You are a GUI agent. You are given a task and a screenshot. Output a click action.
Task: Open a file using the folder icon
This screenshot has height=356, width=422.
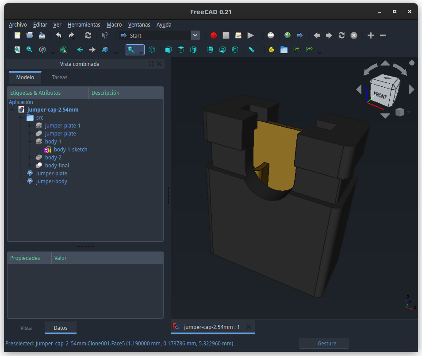[x=30, y=35]
